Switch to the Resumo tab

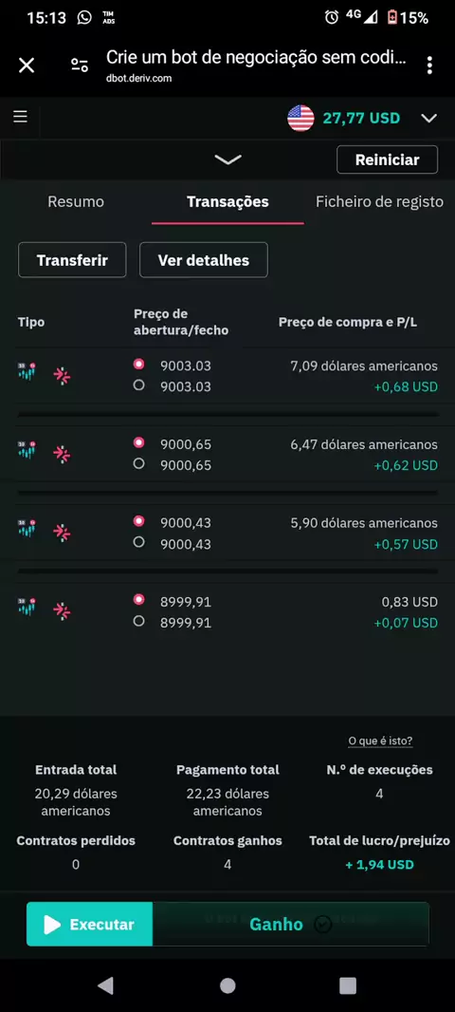coord(76,202)
